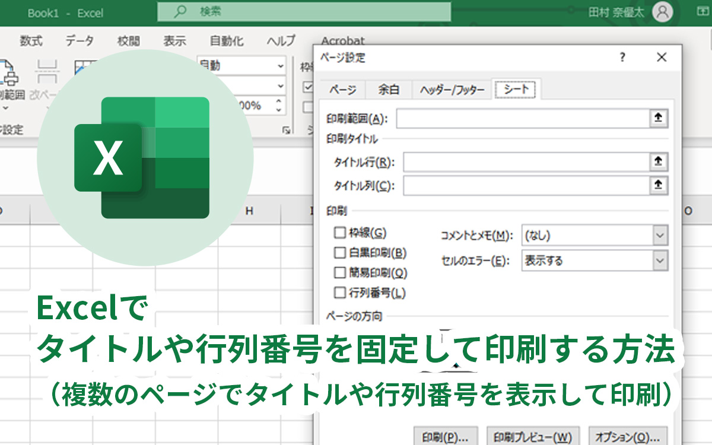The image size is (712, 445).
Task: Select column O header
Action: click(x=689, y=211)
